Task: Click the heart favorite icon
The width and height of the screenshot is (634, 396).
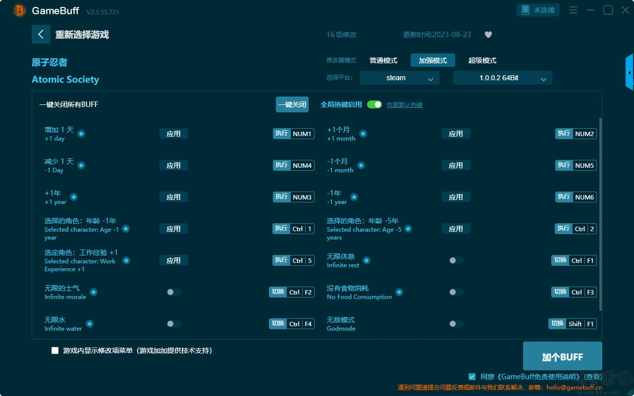Action: 488,35
